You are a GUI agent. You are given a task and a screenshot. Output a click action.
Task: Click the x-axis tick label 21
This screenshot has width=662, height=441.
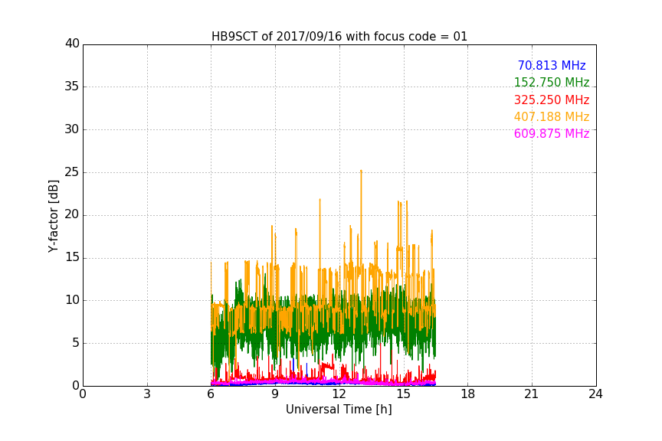point(532,394)
